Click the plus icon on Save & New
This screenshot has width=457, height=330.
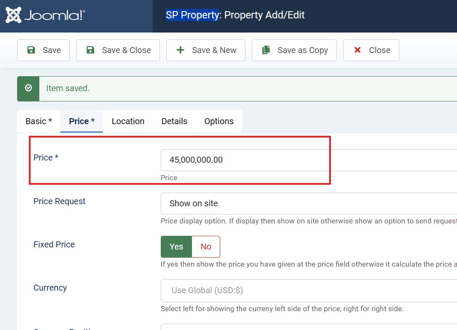click(180, 50)
